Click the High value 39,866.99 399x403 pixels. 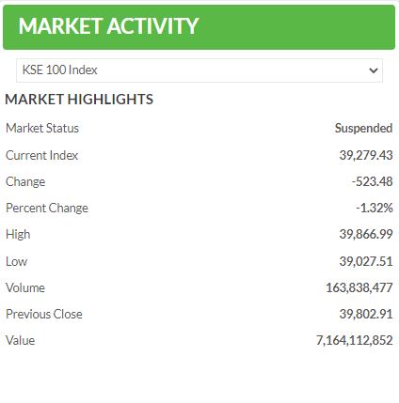coord(366,234)
